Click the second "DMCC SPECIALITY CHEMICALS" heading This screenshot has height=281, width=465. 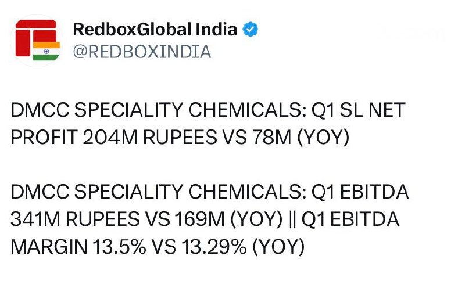click(156, 192)
